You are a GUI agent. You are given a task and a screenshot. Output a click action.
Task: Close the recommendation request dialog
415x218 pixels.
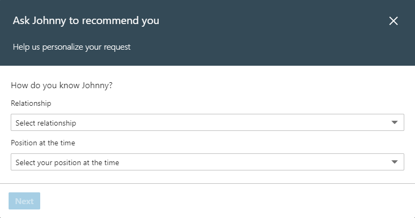[394, 21]
